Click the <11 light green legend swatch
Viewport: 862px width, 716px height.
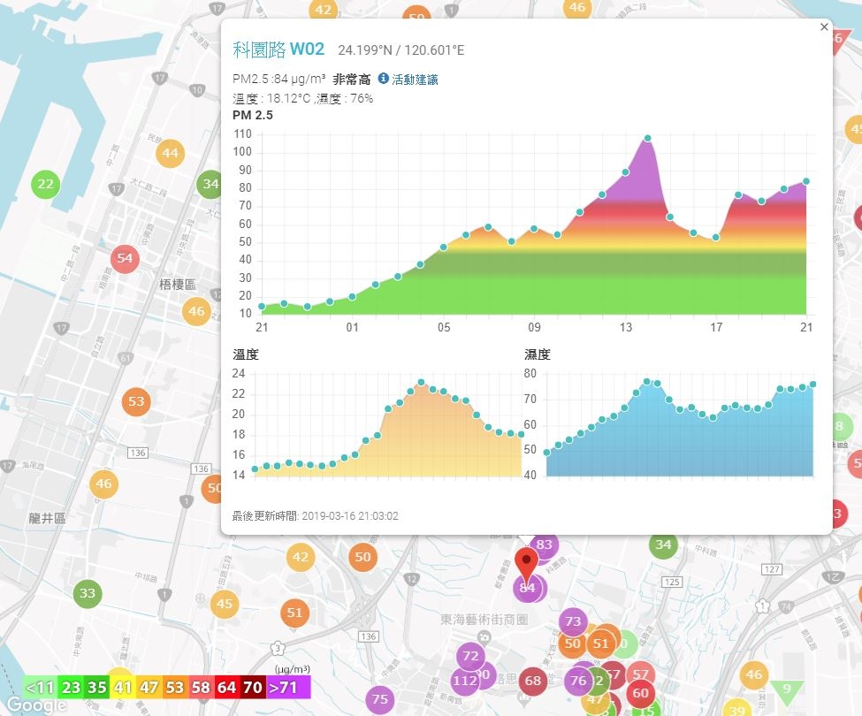coord(40,688)
